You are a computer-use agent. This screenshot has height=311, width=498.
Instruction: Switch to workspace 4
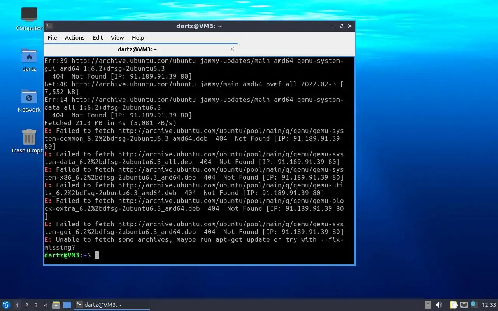click(x=45, y=305)
